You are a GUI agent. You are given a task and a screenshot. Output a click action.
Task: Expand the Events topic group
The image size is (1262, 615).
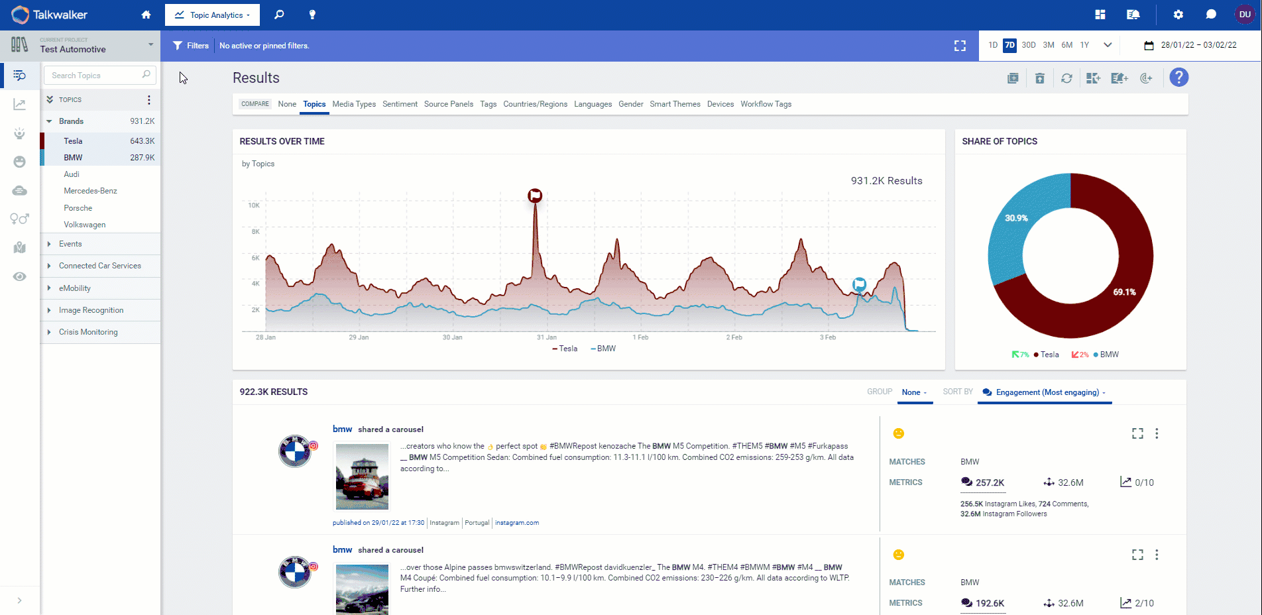point(49,244)
